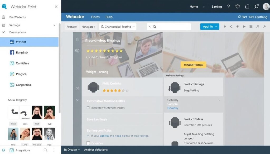Click the refresh sync icon in header
Screen dimensions: 270x154
point(257,7)
